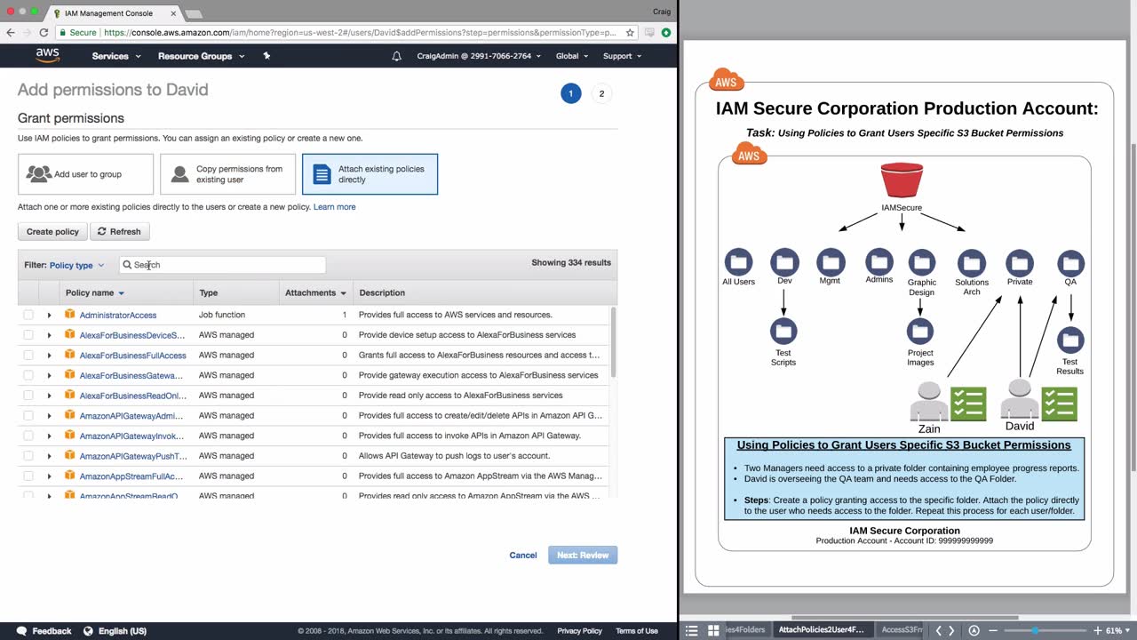Click the browser back arrow
Screen dimensions: 1137x640
[11, 33]
